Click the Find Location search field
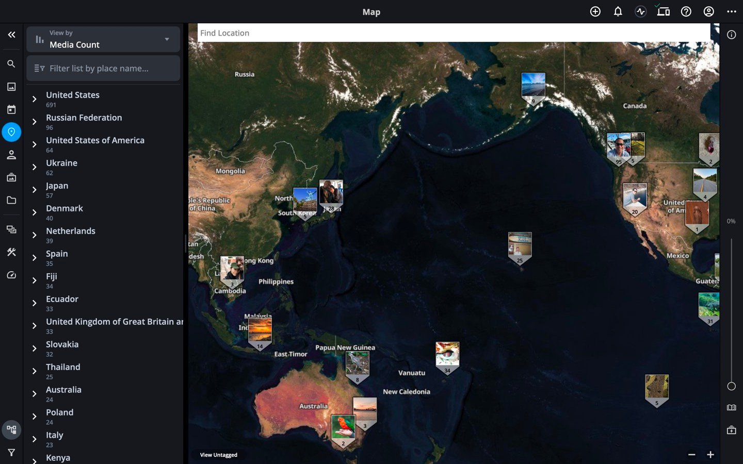This screenshot has width=743, height=464. click(454, 33)
